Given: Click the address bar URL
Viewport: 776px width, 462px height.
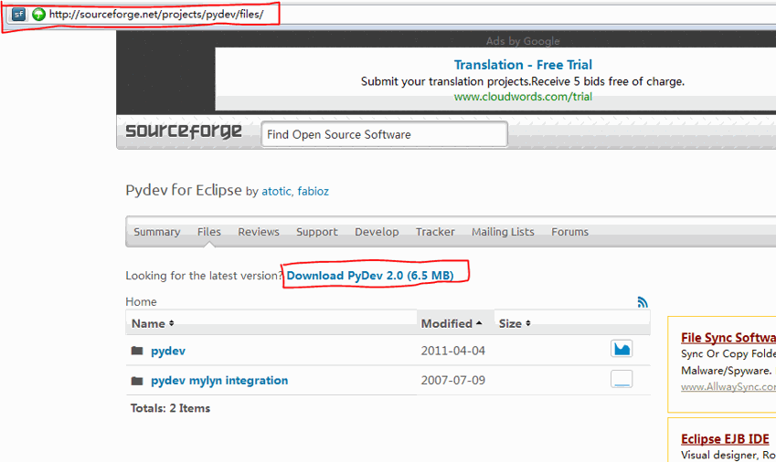Looking at the screenshot, I should (x=156, y=15).
